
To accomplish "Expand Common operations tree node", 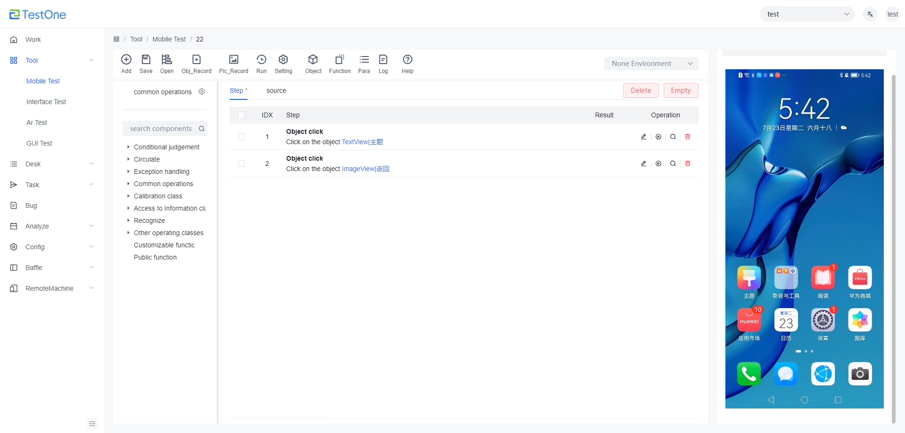I will tap(128, 184).
